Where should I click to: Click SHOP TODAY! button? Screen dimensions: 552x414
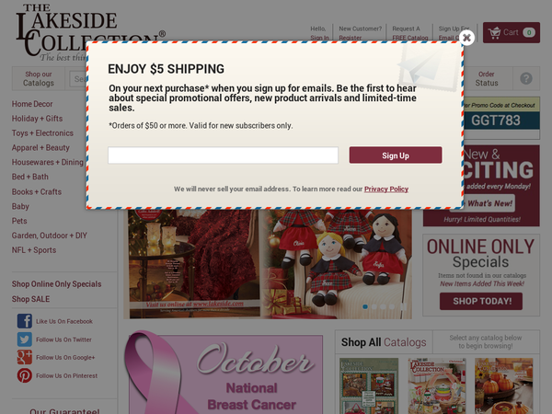481,302
